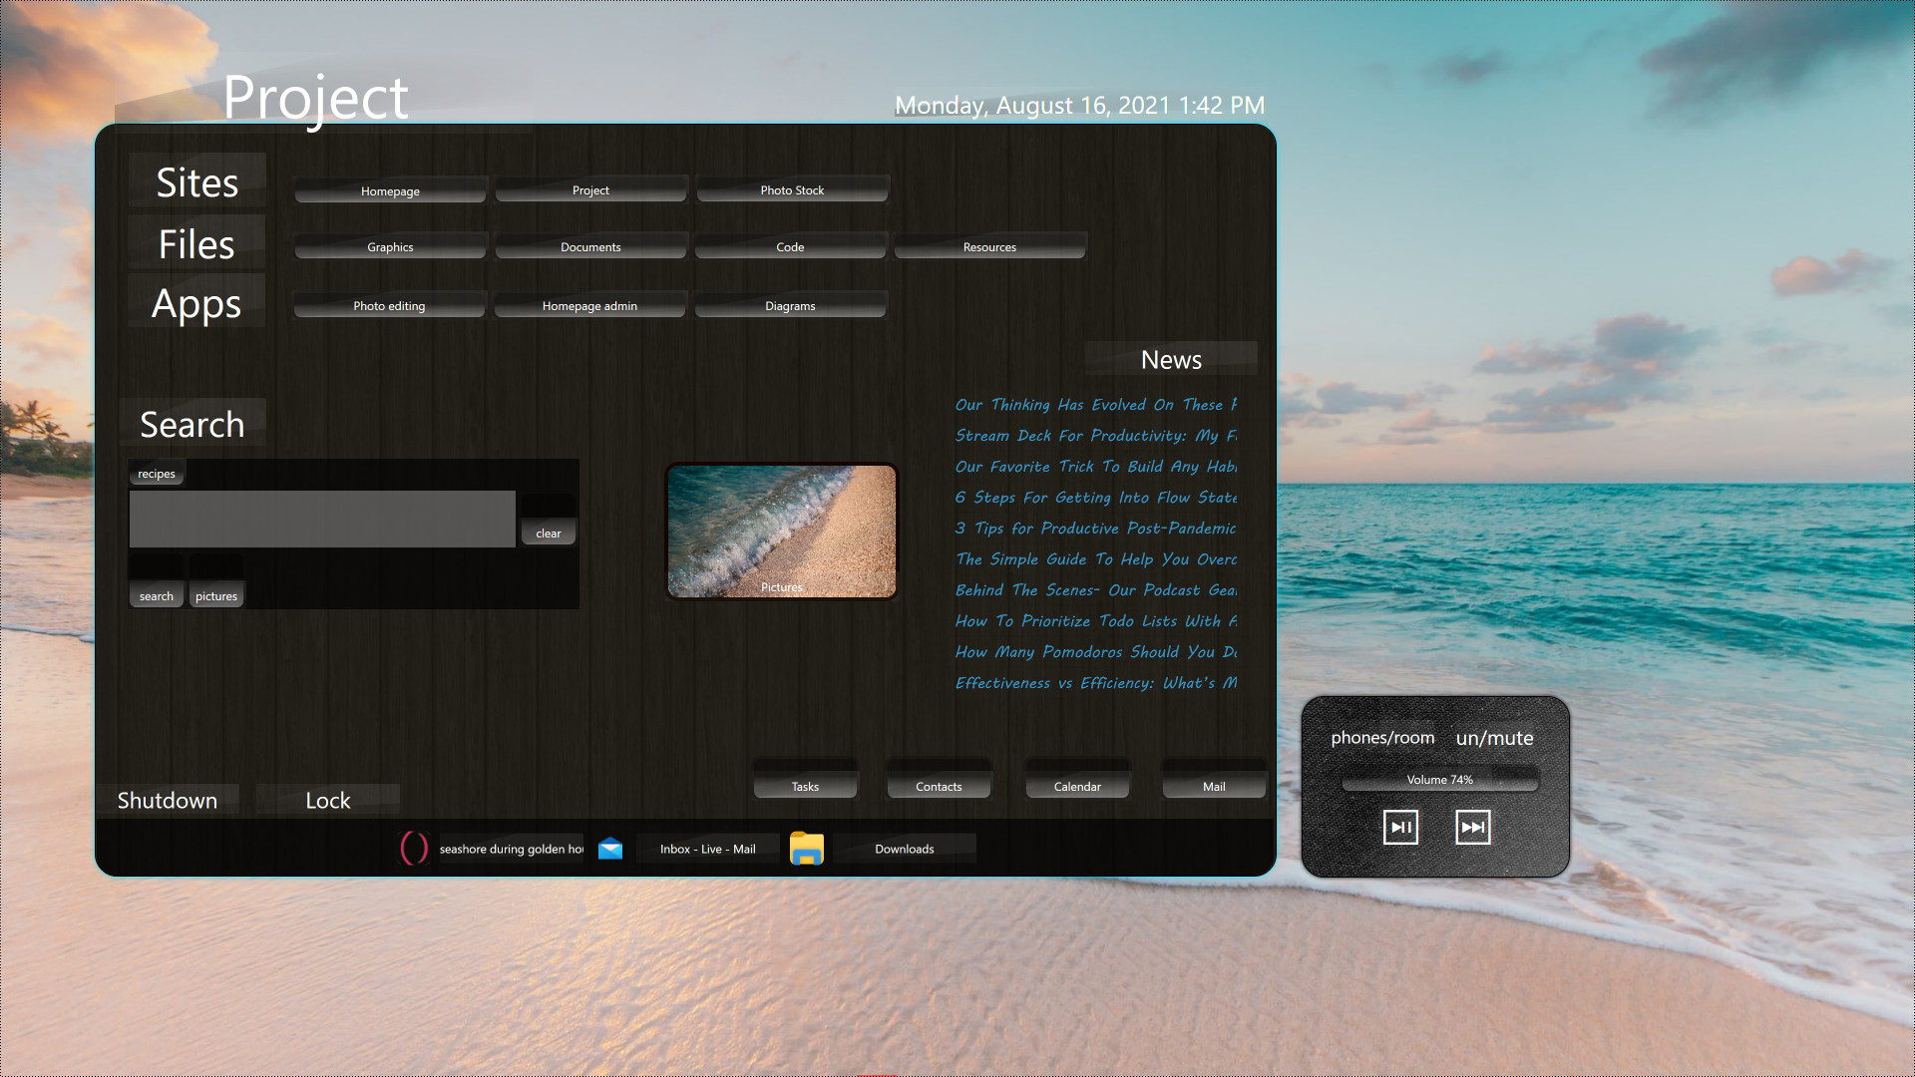This screenshot has height=1077, width=1915.
Task: Launch the Photo editing shortcut
Action: (x=389, y=305)
